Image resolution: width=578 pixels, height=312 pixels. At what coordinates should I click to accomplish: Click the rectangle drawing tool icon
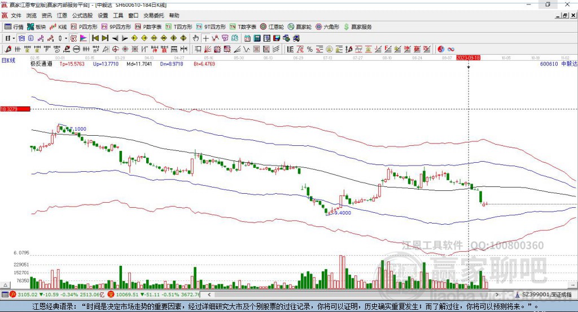click(x=198, y=50)
